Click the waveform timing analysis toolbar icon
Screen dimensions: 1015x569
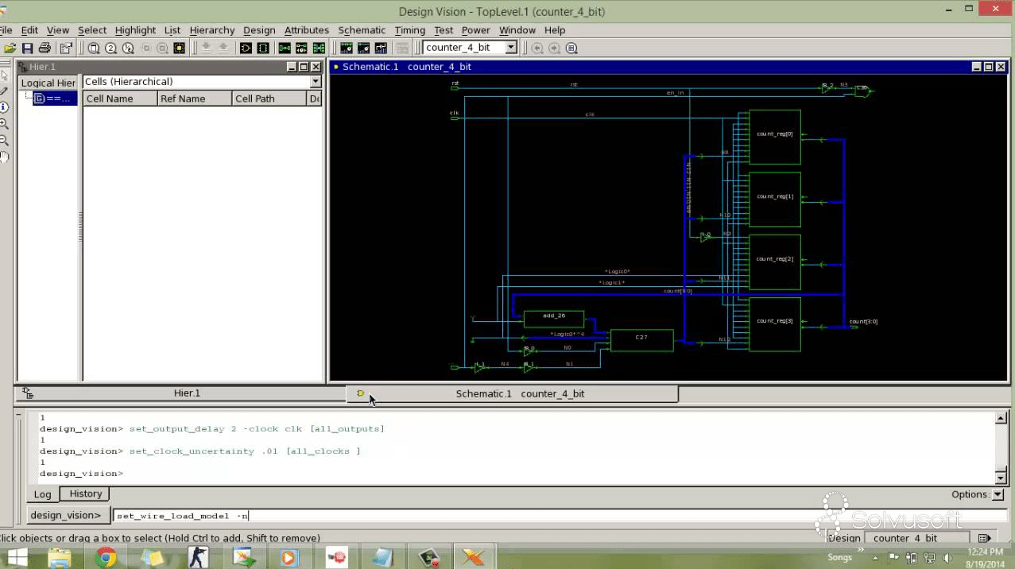[381, 48]
